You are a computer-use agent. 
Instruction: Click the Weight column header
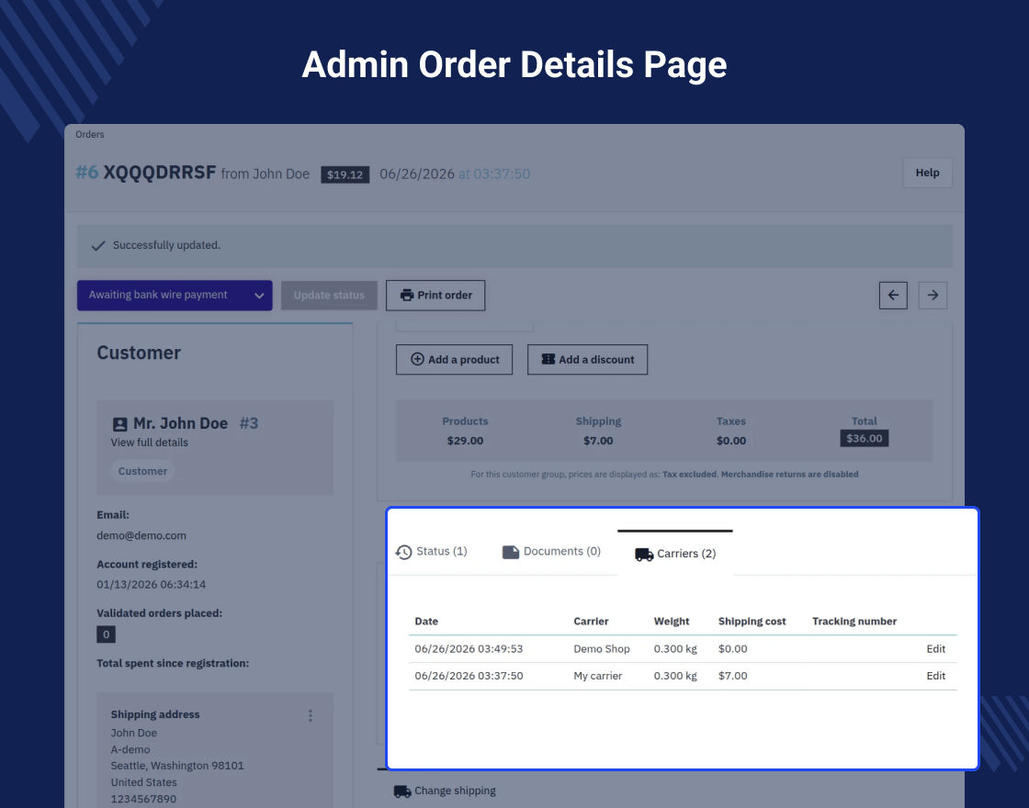[672, 621]
